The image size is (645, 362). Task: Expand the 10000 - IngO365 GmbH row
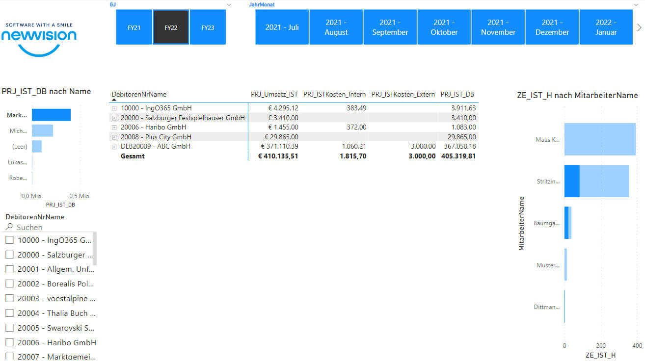tap(114, 108)
